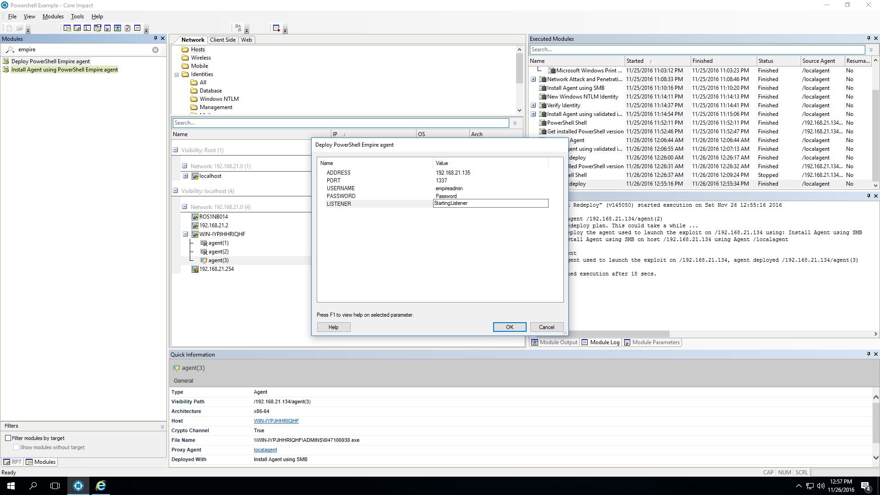Clear the modules search box text

pyautogui.click(x=155, y=49)
